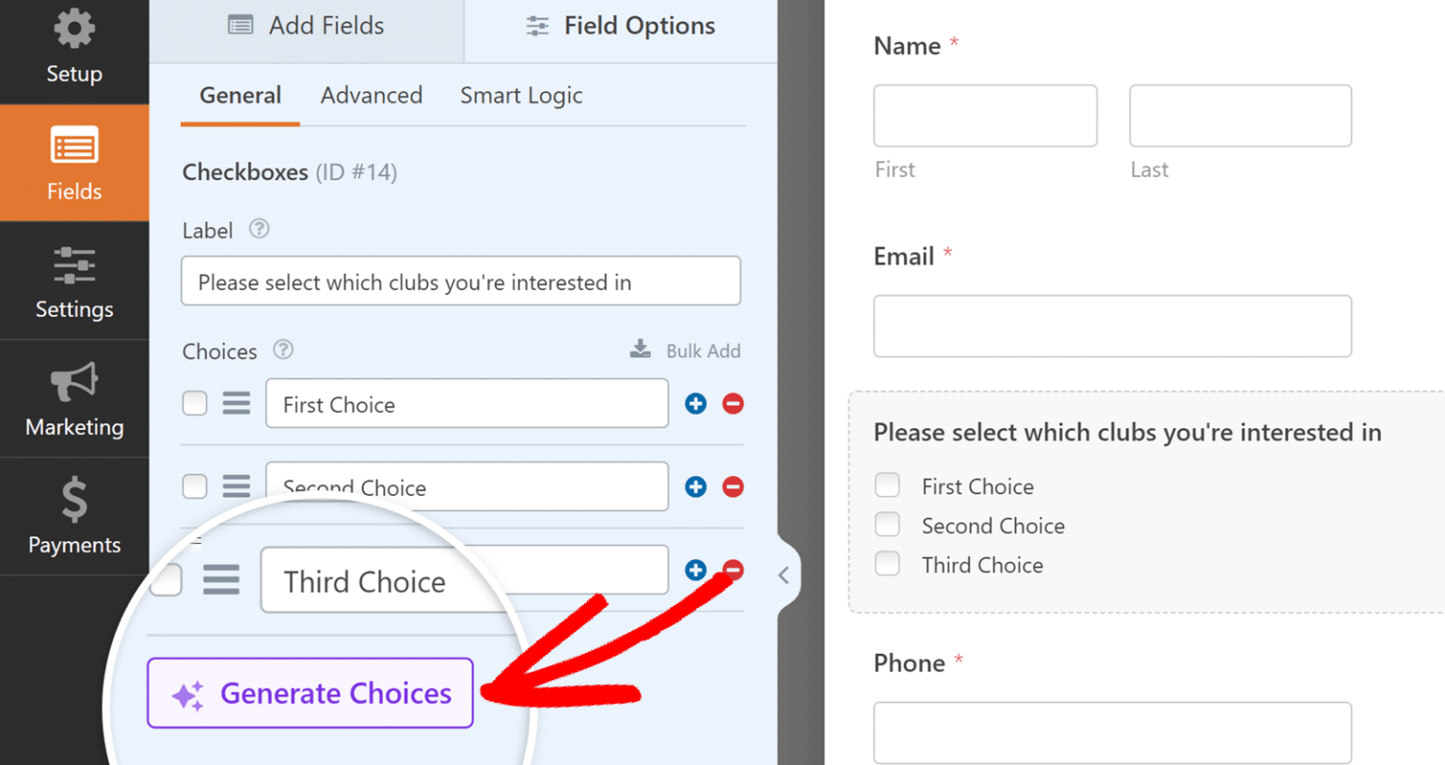Add a choice with the blue plus beside First Choice

point(695,403)
